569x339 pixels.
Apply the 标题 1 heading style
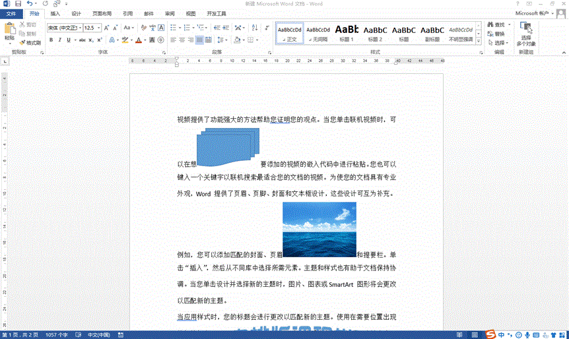[347, 32]
